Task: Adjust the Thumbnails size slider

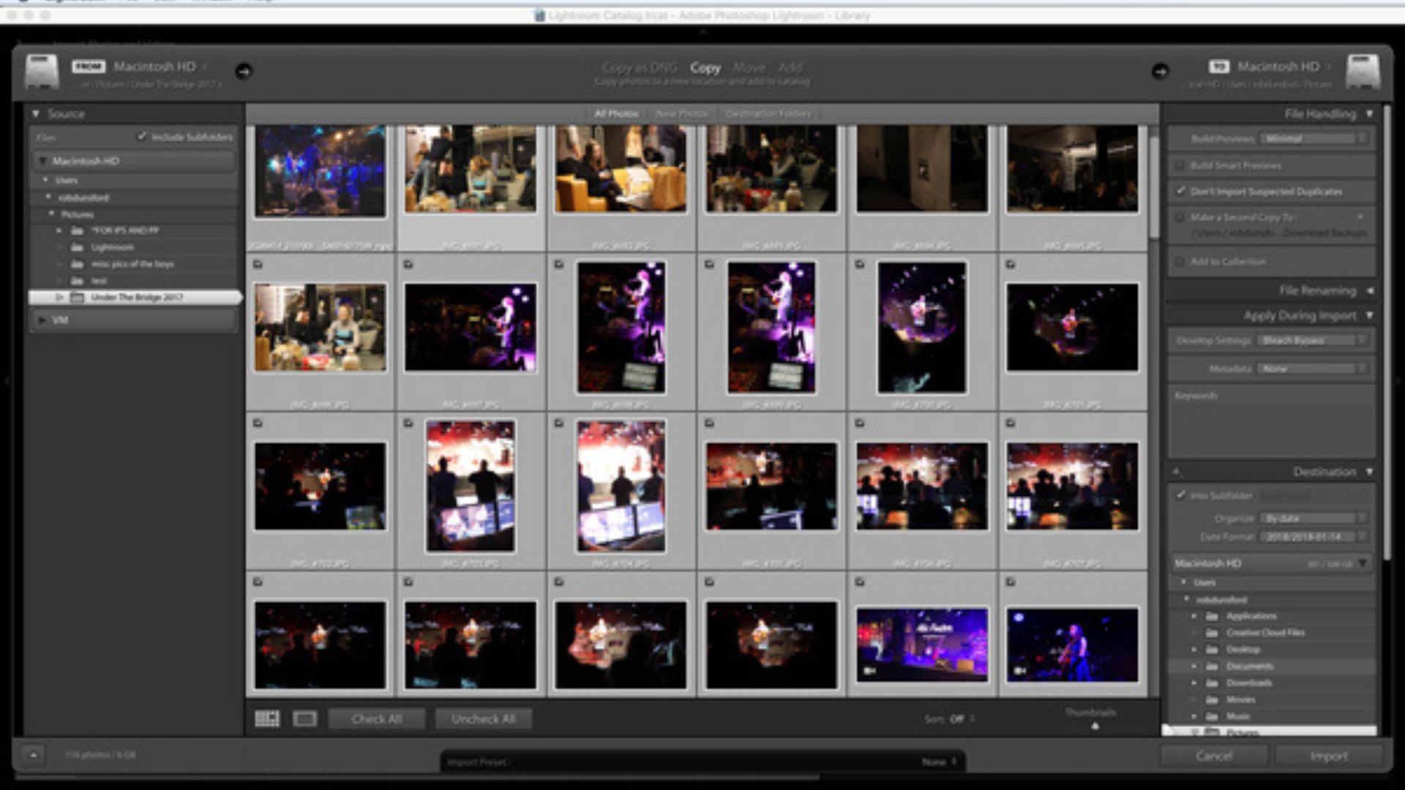Action: pyautogui.click(x=1095, y=726)
